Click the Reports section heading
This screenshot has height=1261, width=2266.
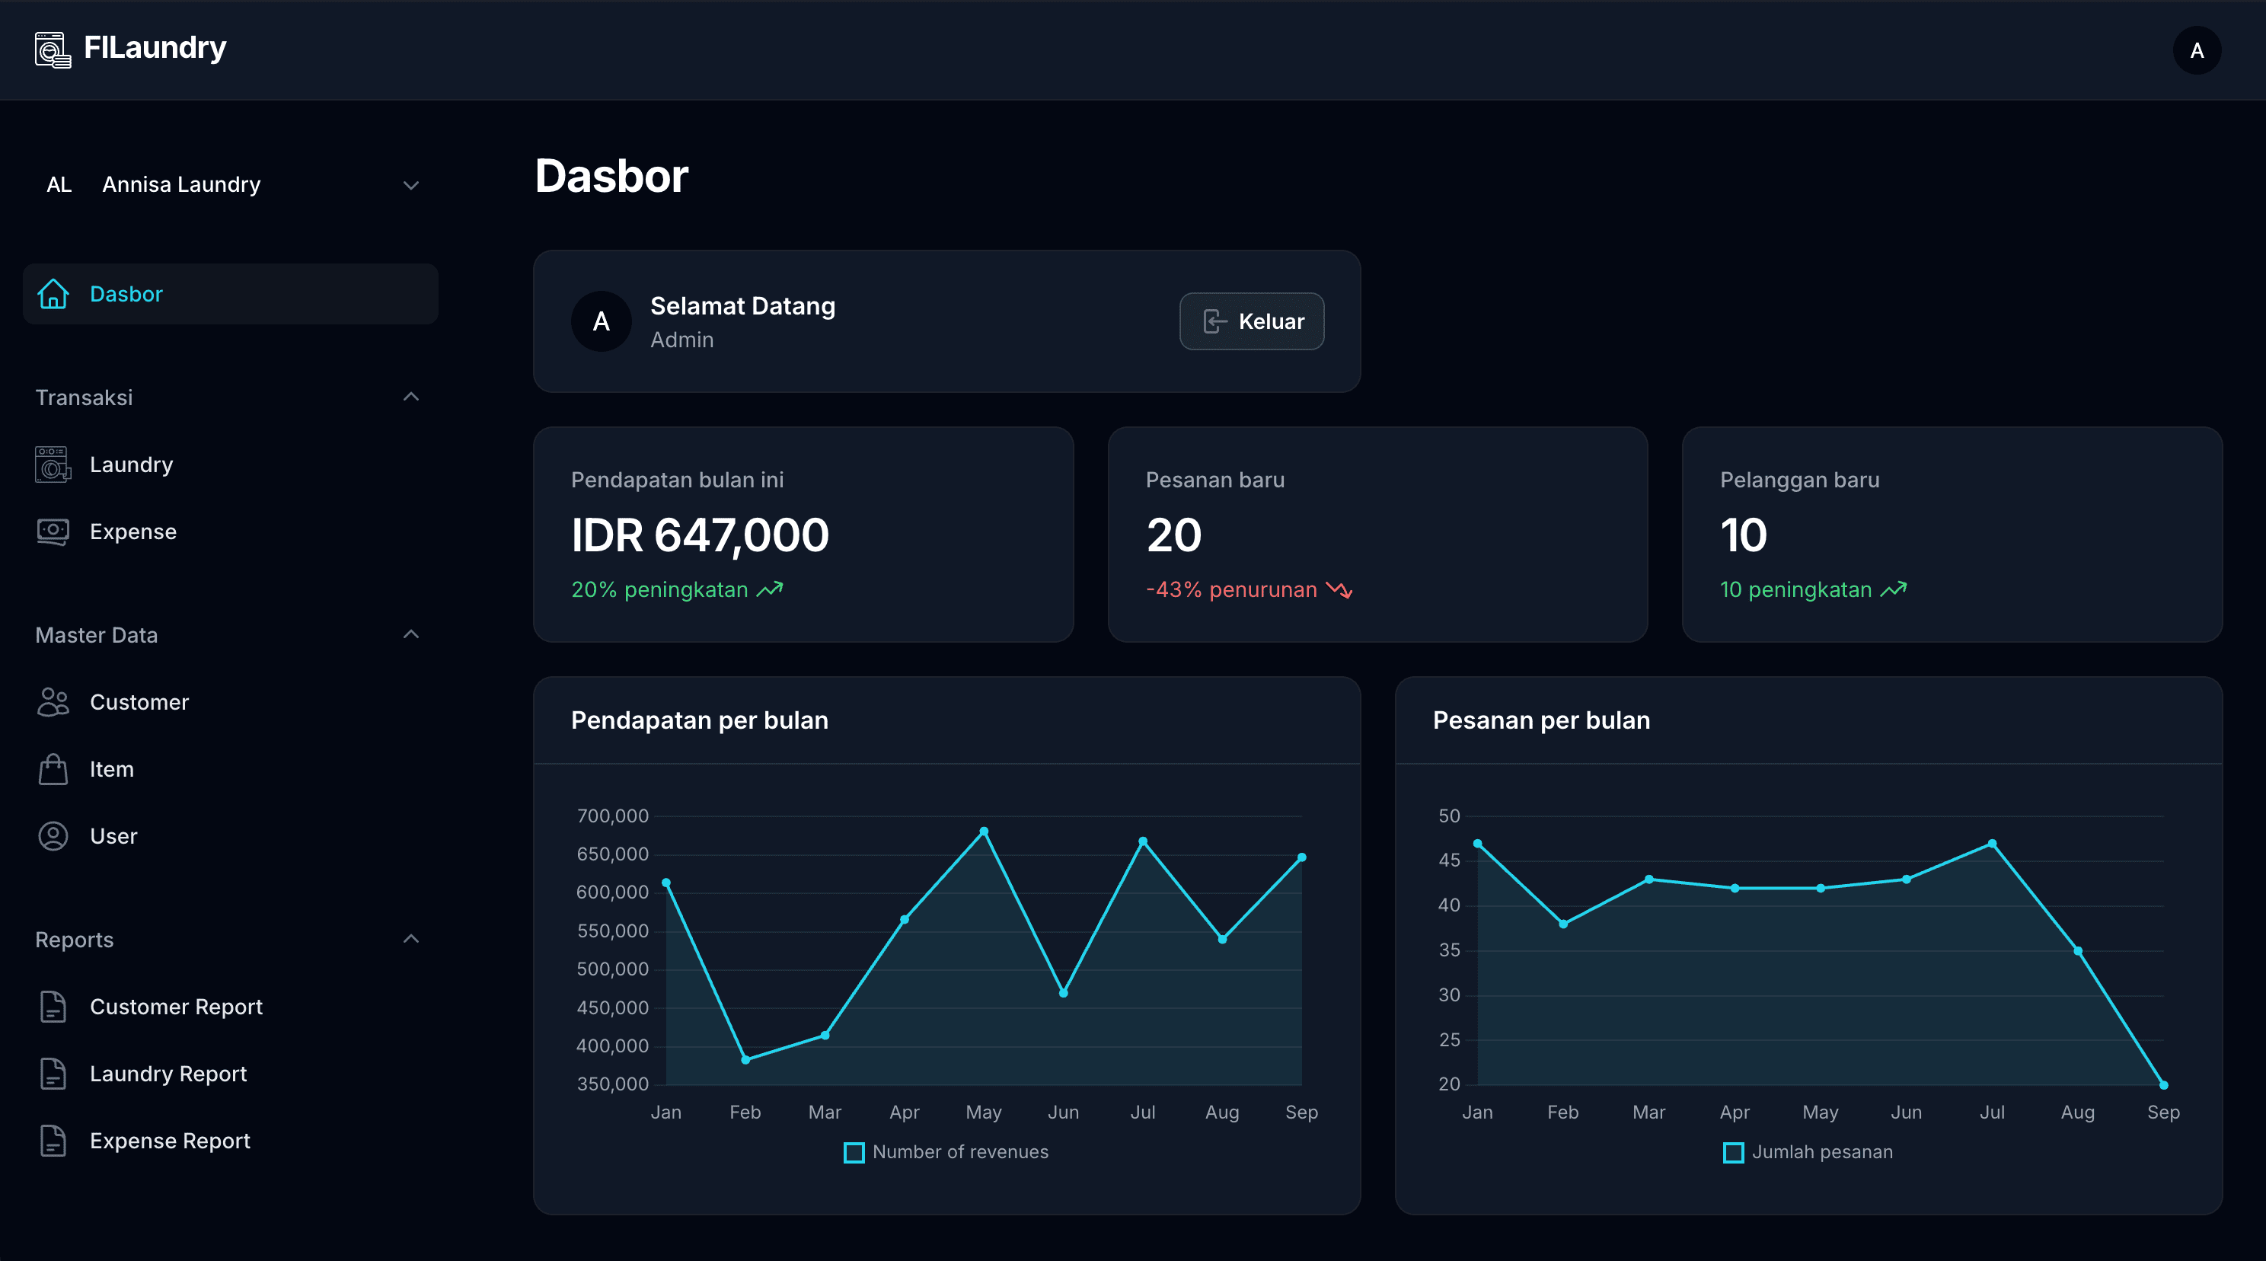click(x=75, y=940)
